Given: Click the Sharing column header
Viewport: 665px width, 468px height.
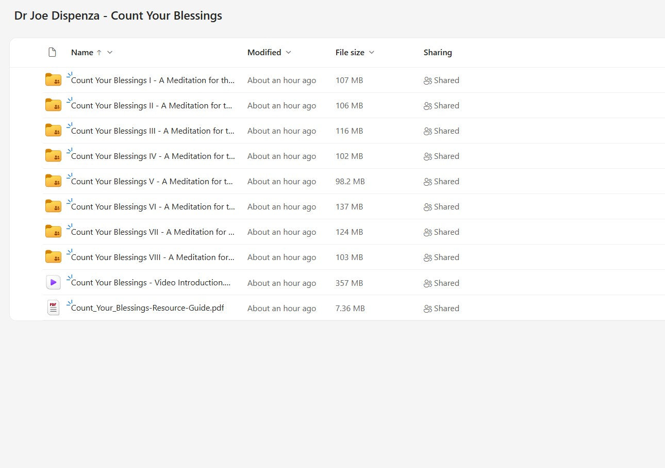Looking at the screenshot, I should [x=437, y=52].
